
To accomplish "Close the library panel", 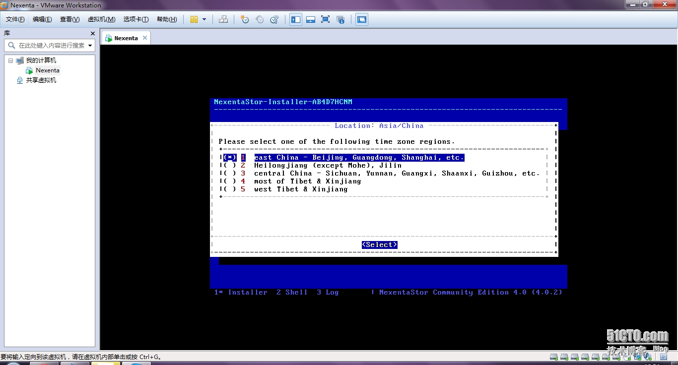I will click(93, 33).
